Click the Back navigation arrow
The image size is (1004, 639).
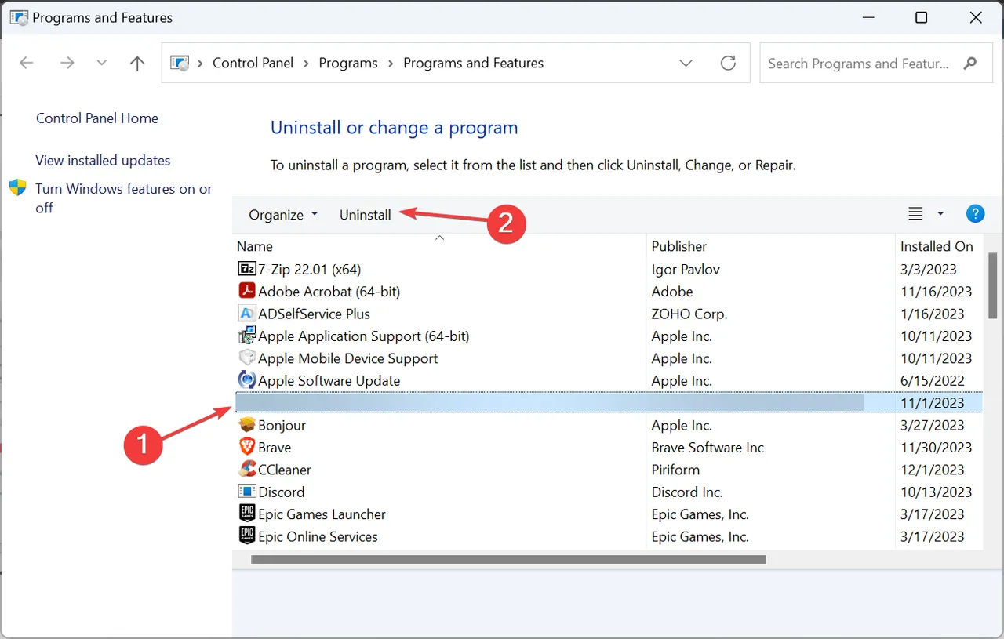click(x=26, y=64)
